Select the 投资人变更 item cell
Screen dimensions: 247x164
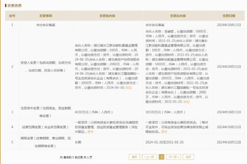46,67
